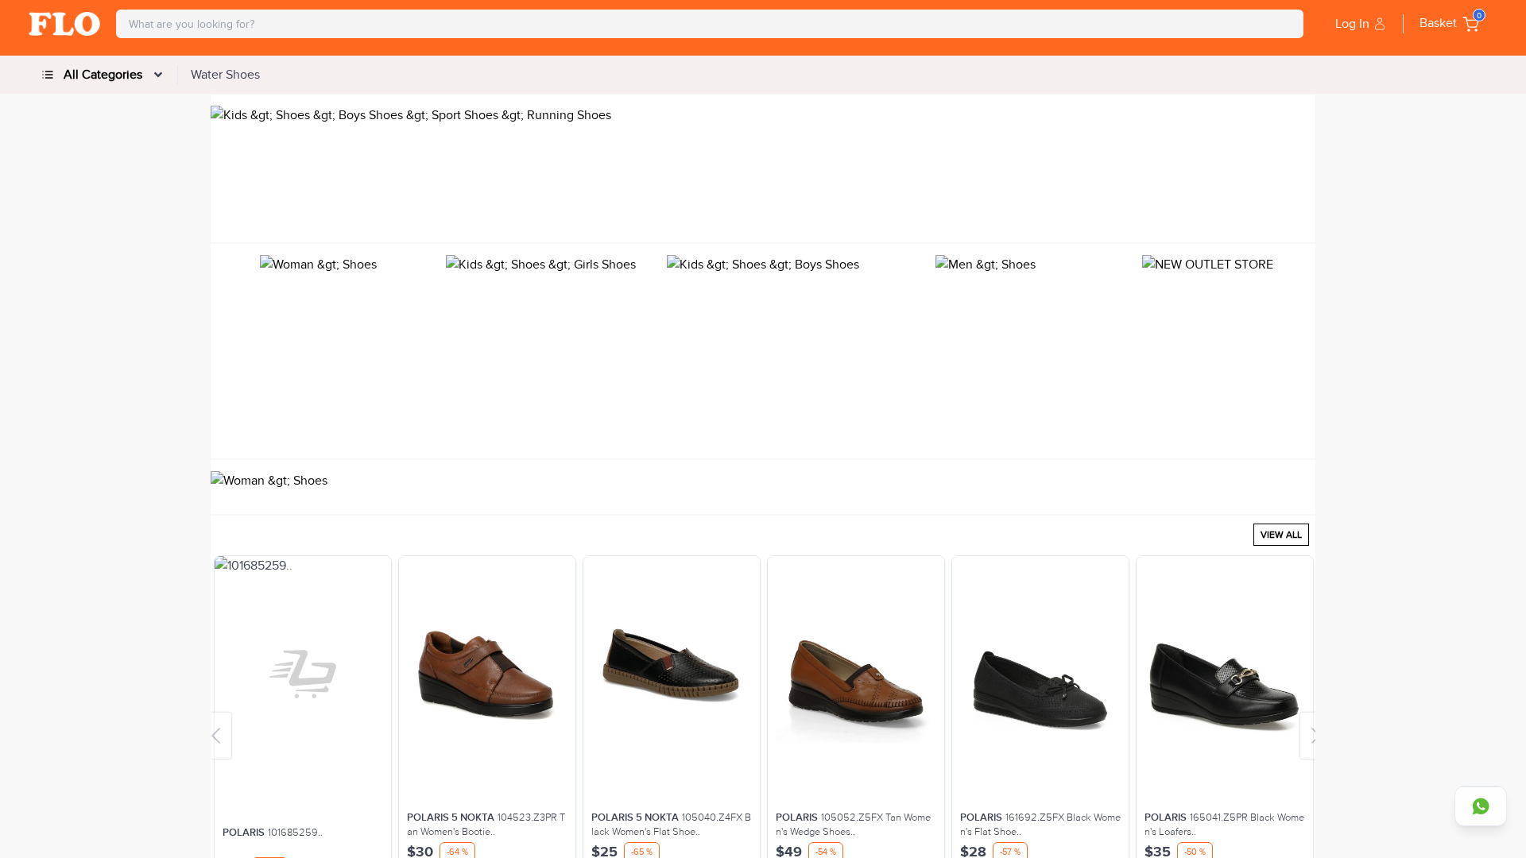Image resolution: width=1526 pixels, height=858 pixels.
Task: Open WhatsApp chat widget
Action: click(x=1480, y=806)
